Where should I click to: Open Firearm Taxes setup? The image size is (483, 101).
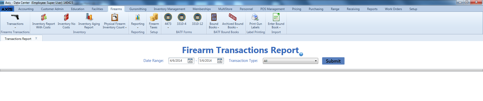(x=154, y=21)
